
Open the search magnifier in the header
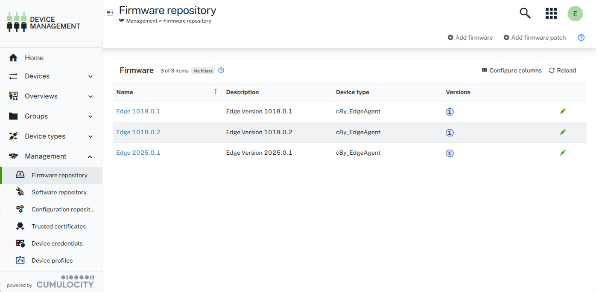pyautogui.click(x=525, y=13)
